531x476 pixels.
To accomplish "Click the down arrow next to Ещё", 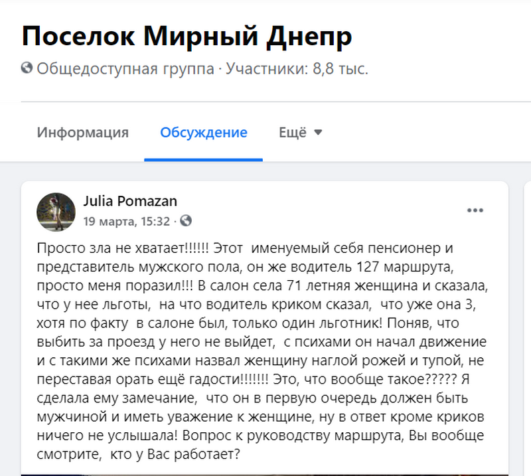I will 318,133.
